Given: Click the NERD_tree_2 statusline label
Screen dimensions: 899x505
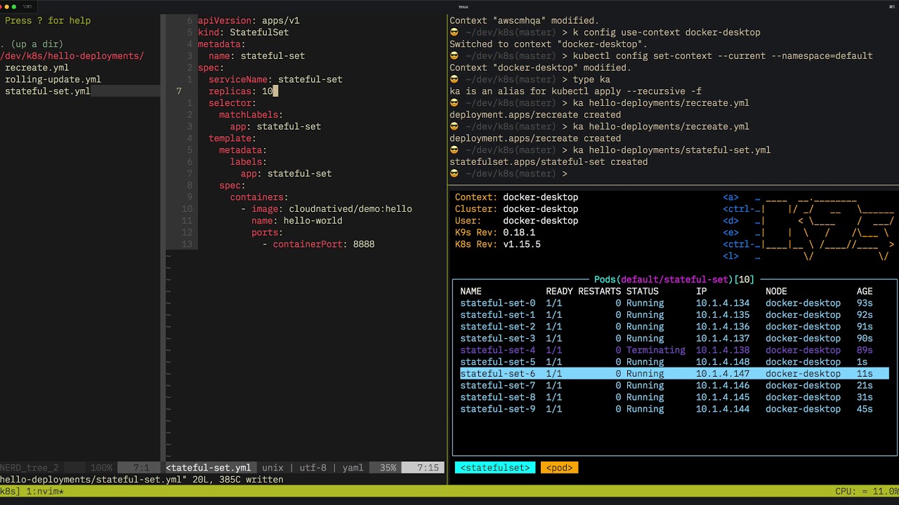Looking at the screenshot, I should pos(29,468).
